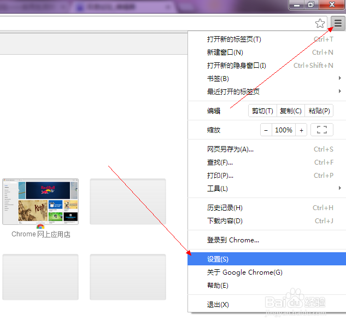
Task: Open the 帮助(E) menu item
Action: pos(267,286)
